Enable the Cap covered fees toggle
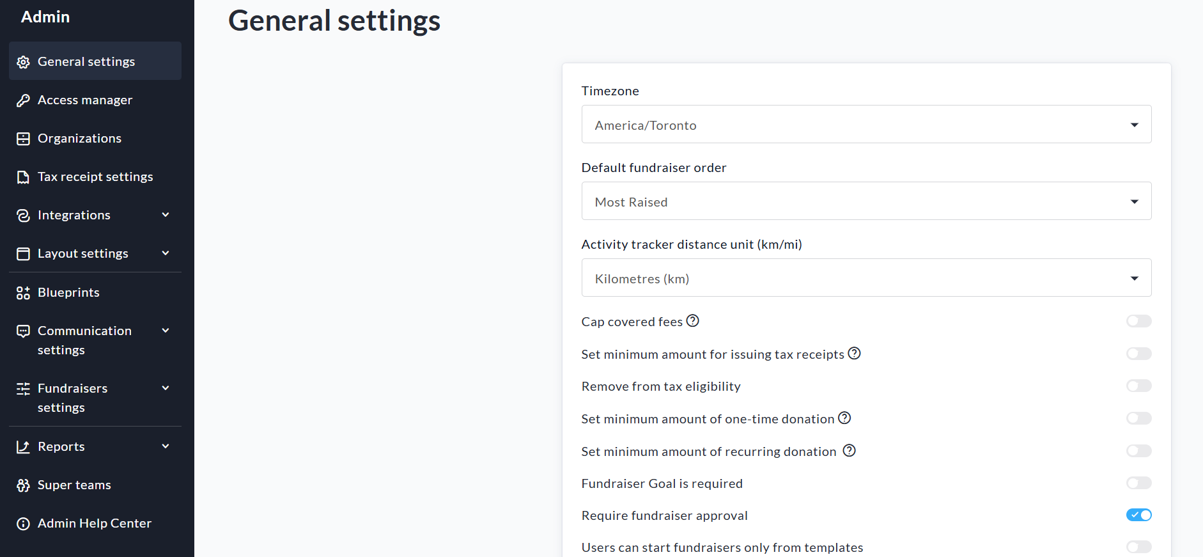Screen dimensions: 1203x557 click(x=1138, y=321)
